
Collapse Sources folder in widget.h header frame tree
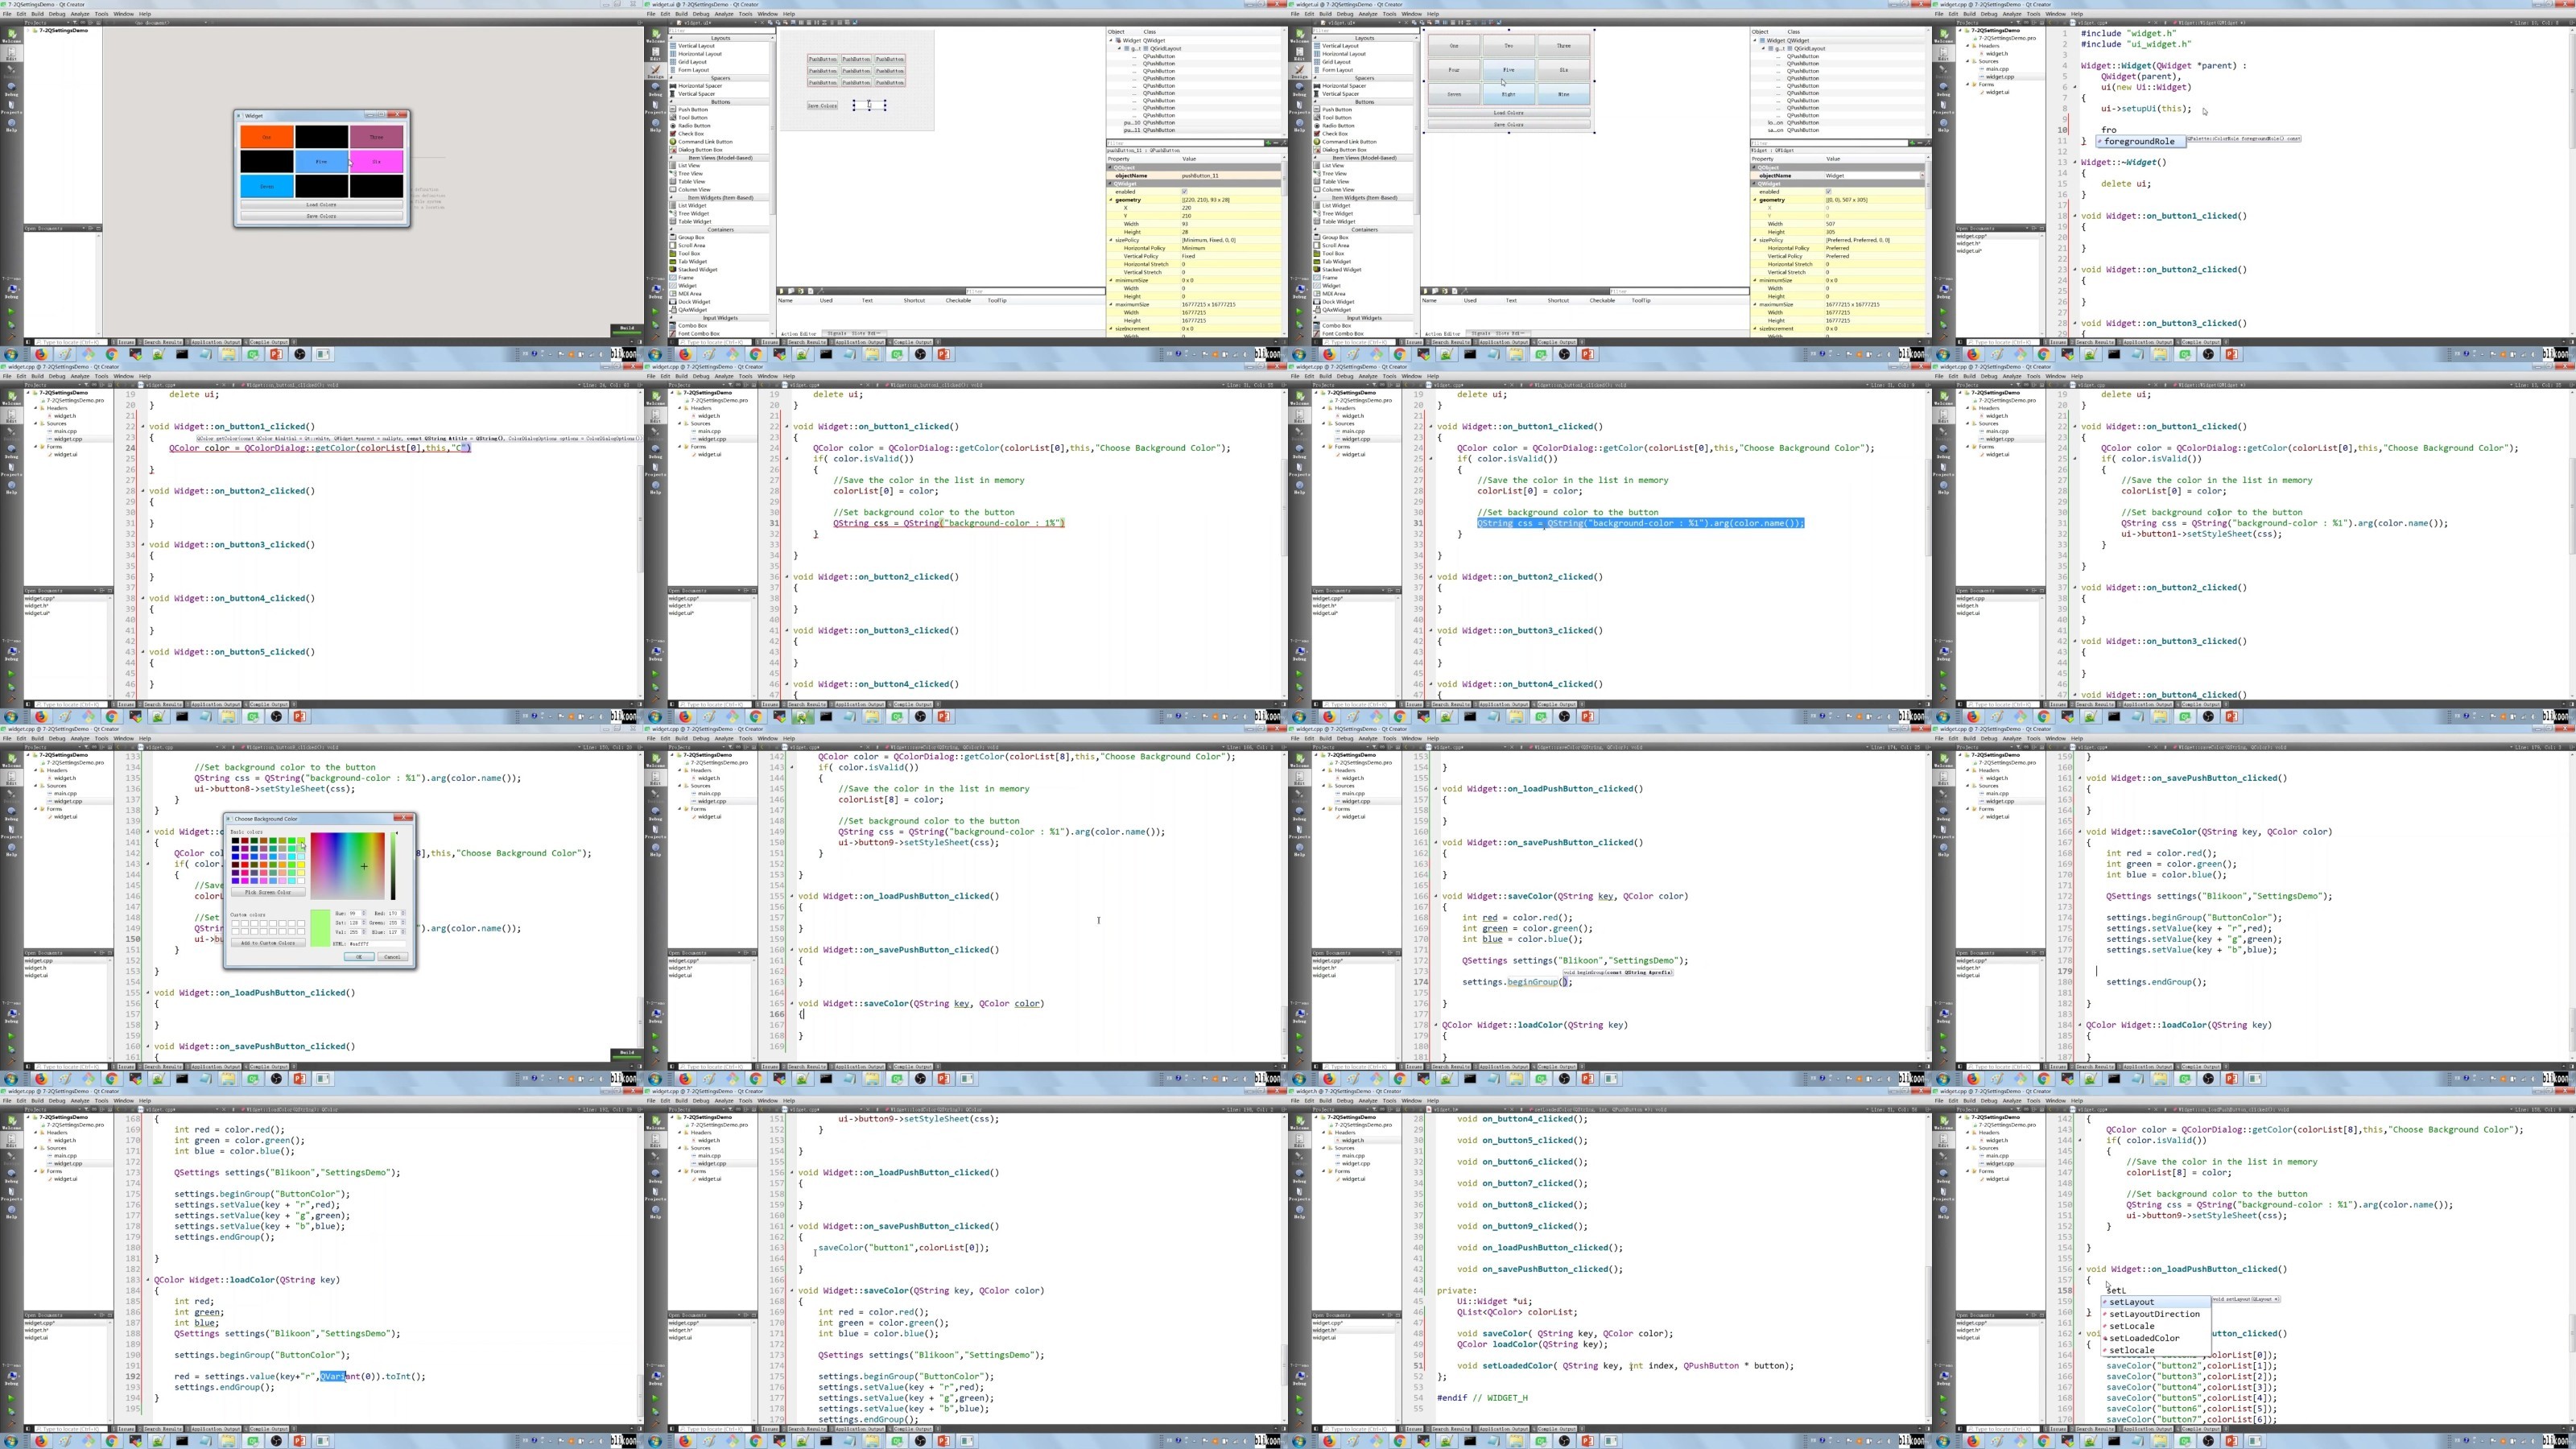point(1325,1148)
